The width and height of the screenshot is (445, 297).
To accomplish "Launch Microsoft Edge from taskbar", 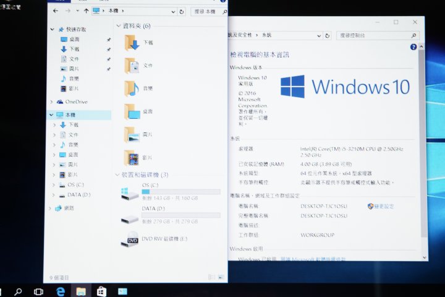I will click(60, 291).
